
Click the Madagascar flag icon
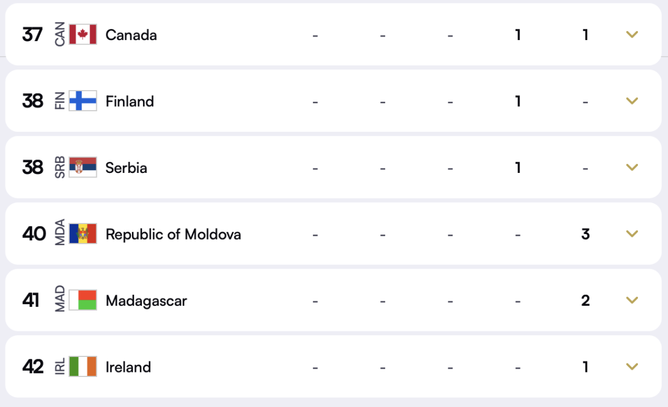[83, 300]
